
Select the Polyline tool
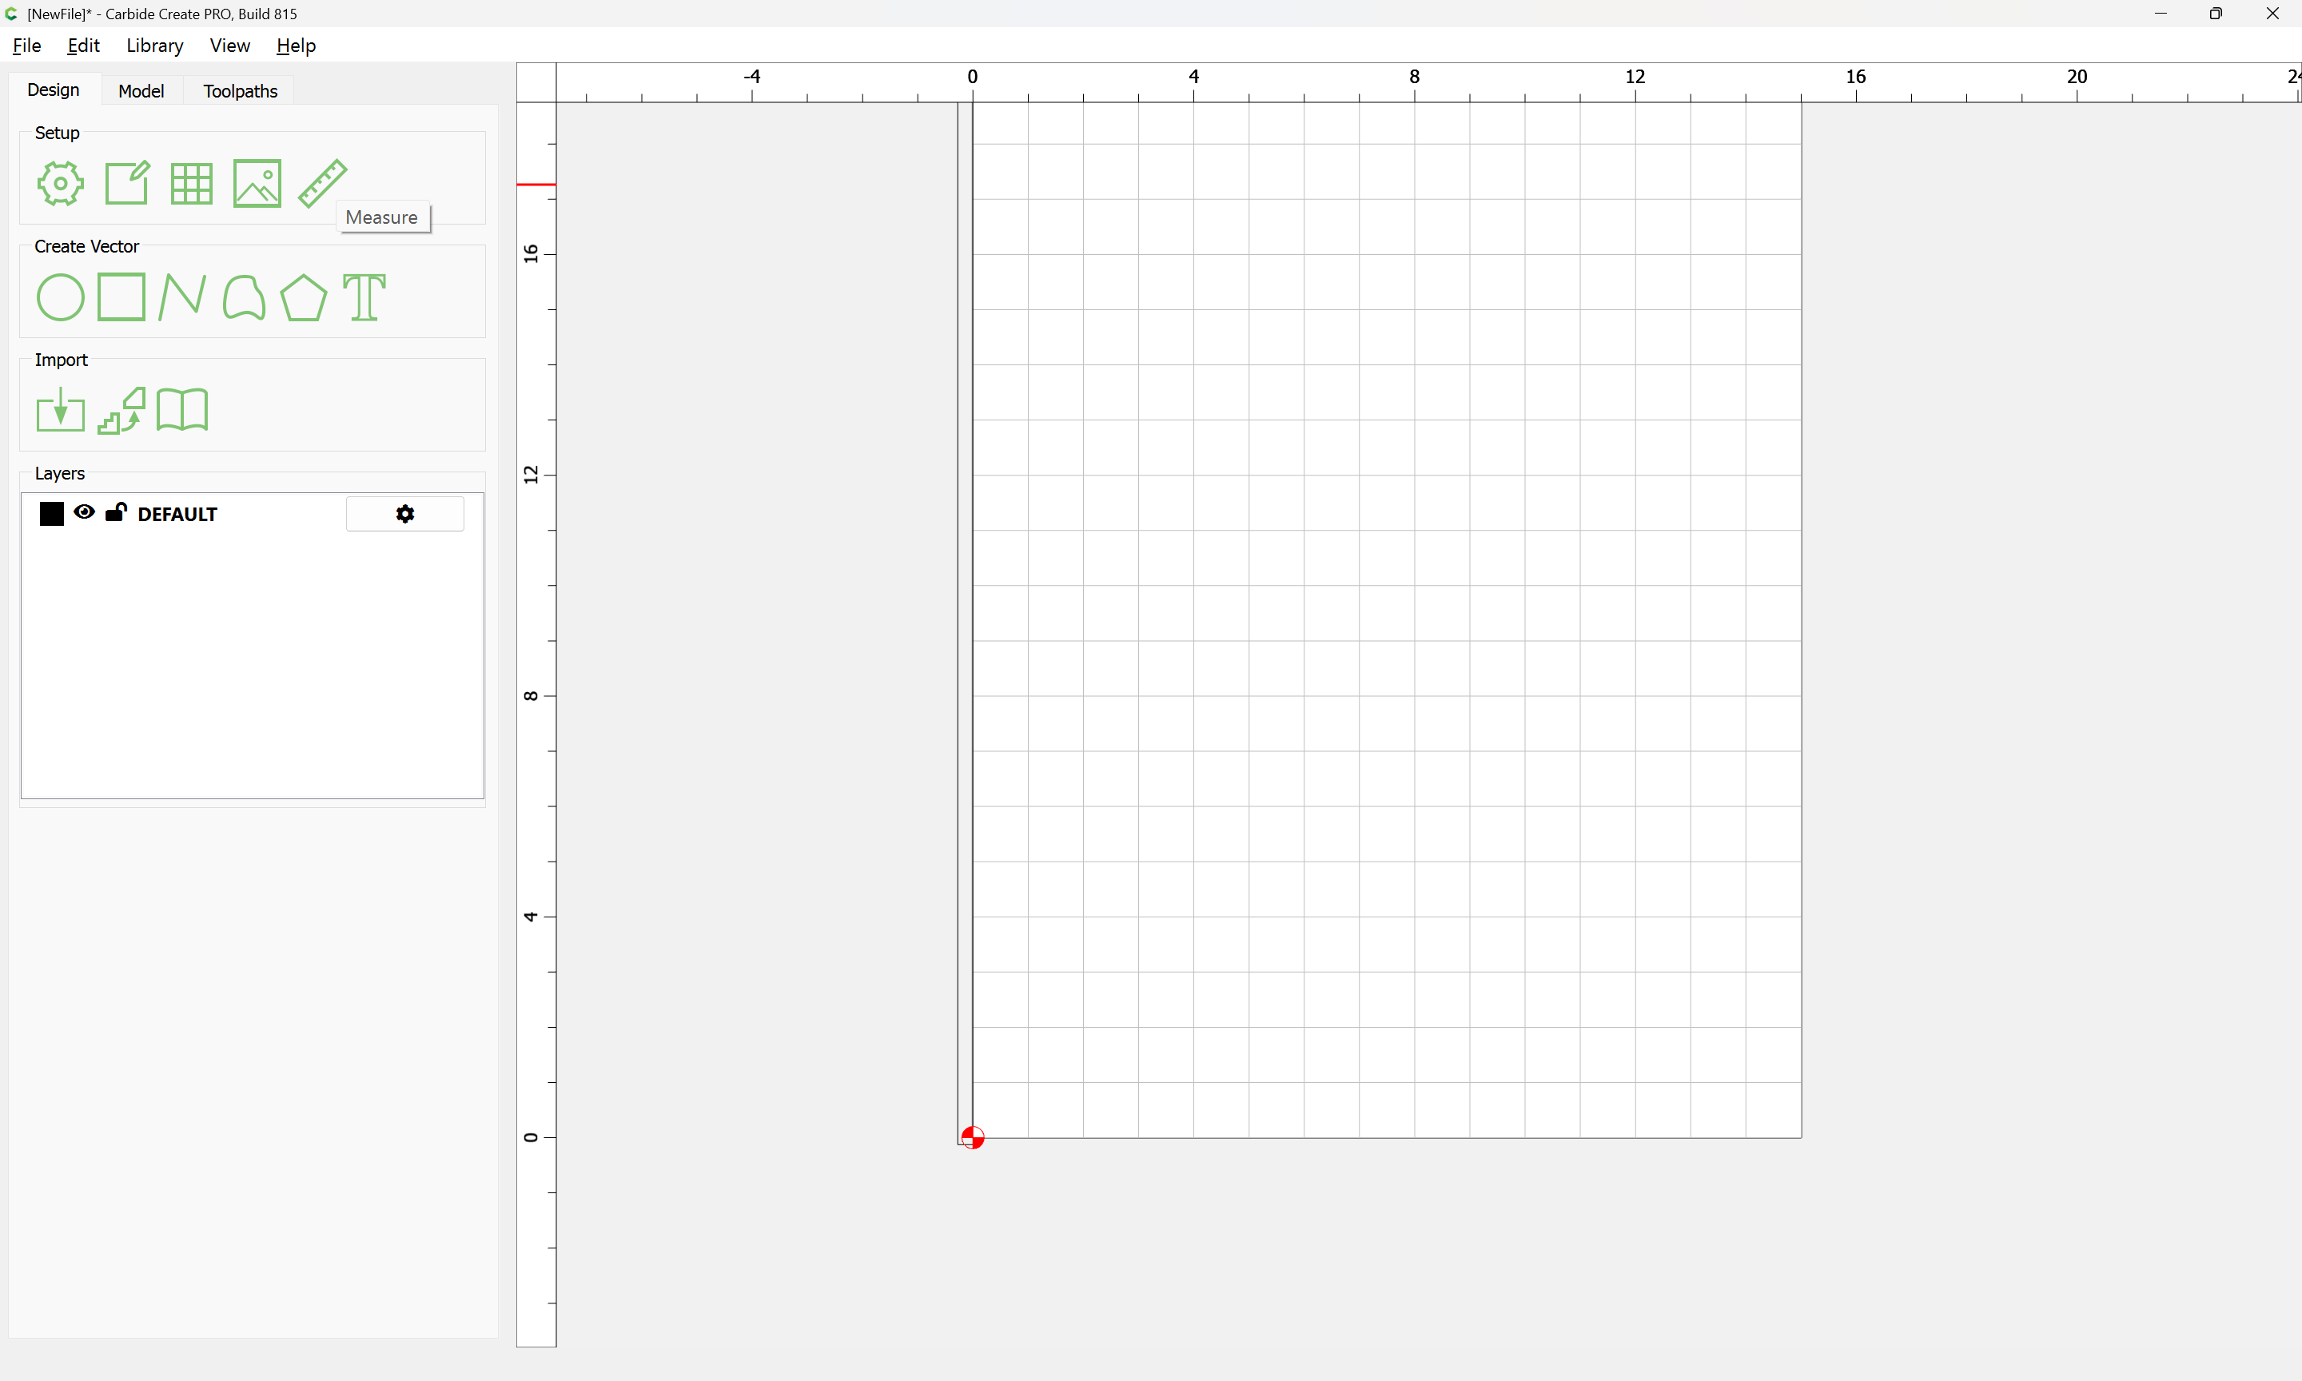tap(181, 298)
